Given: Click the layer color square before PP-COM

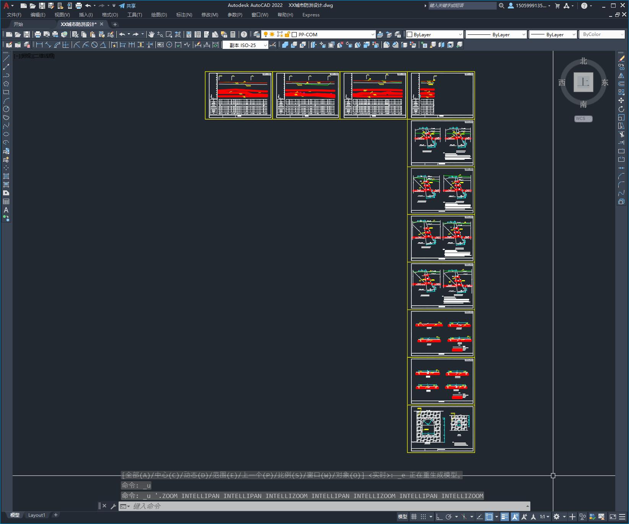Looking at the screenshot, I should coord(294,34).
